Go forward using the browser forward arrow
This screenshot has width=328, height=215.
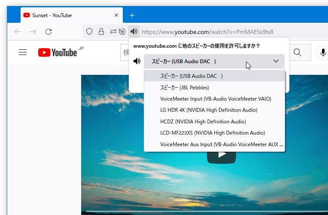coord(33,32)
